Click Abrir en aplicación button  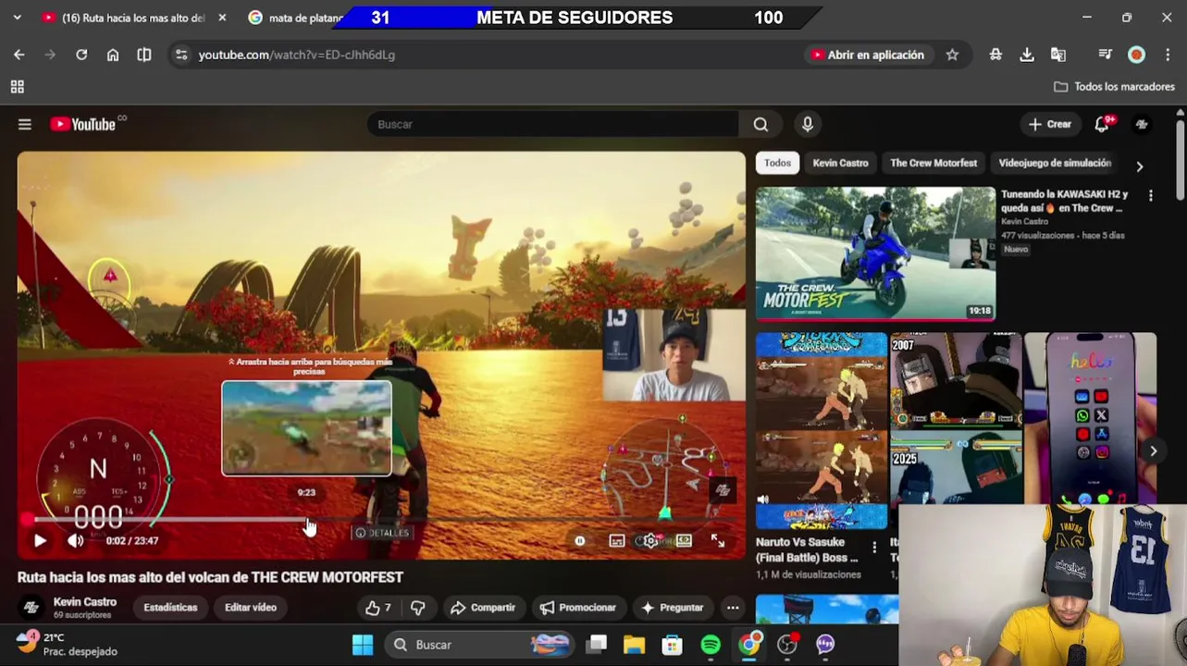click(867, 55)
